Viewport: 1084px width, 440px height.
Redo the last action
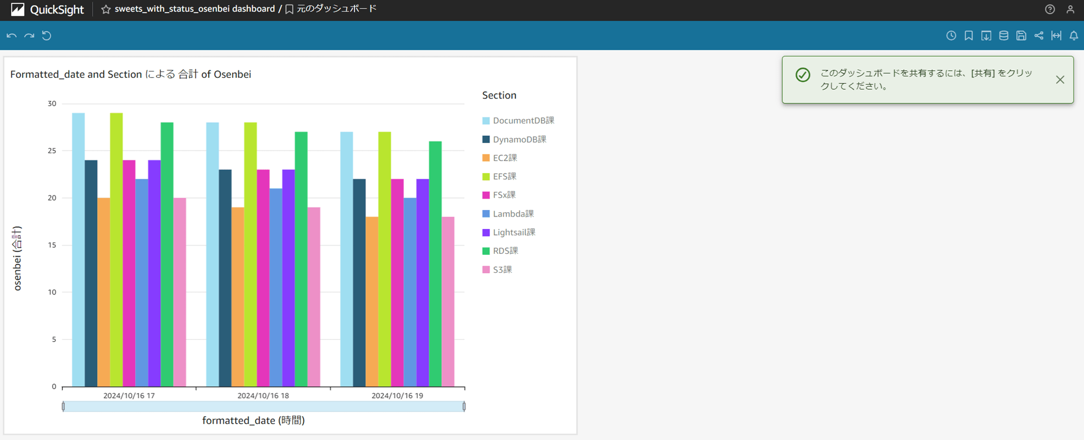pos(29,36)
